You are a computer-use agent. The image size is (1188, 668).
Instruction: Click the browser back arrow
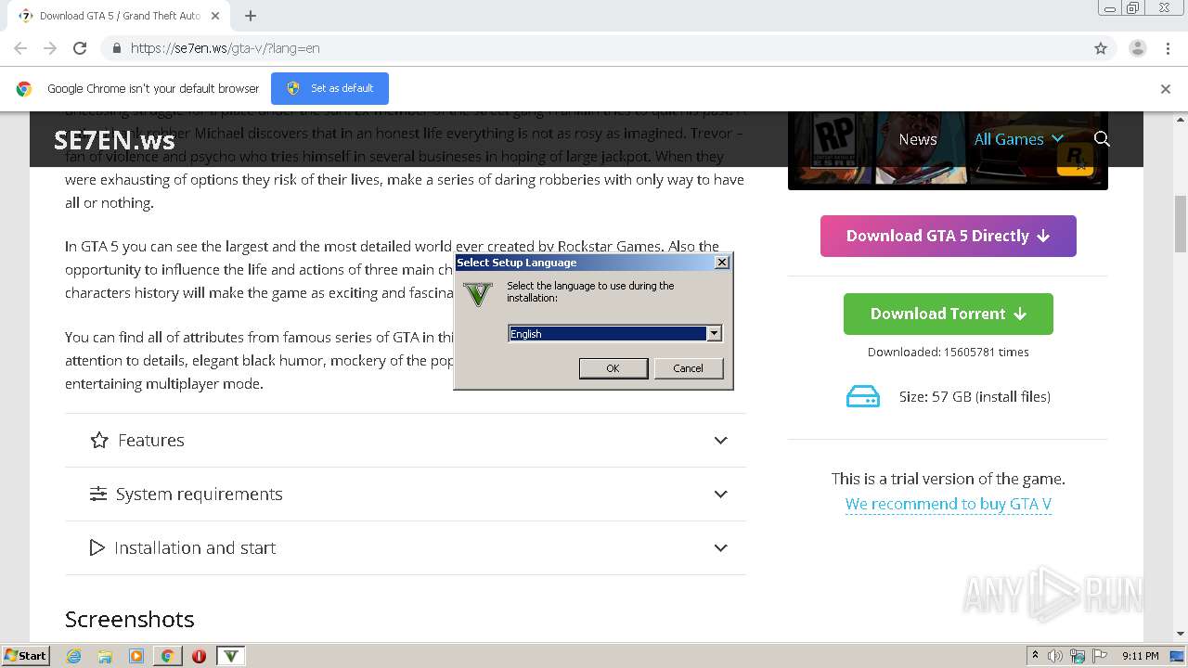20,48
